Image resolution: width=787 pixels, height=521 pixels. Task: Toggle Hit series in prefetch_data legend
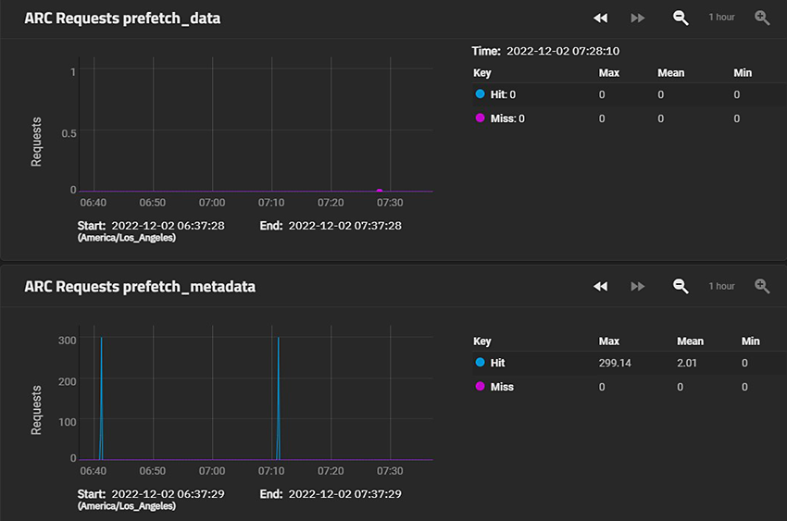coord(502,94)
